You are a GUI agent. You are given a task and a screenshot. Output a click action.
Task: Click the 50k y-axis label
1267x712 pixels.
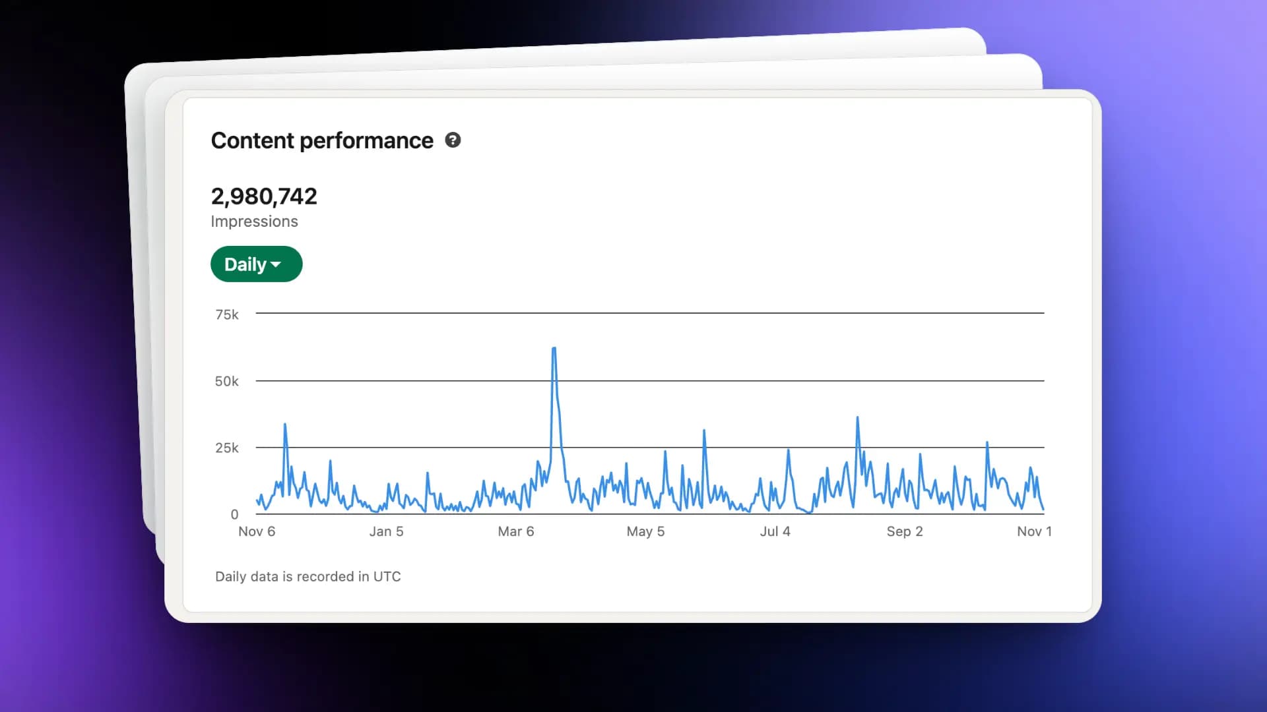pos(227,382)
